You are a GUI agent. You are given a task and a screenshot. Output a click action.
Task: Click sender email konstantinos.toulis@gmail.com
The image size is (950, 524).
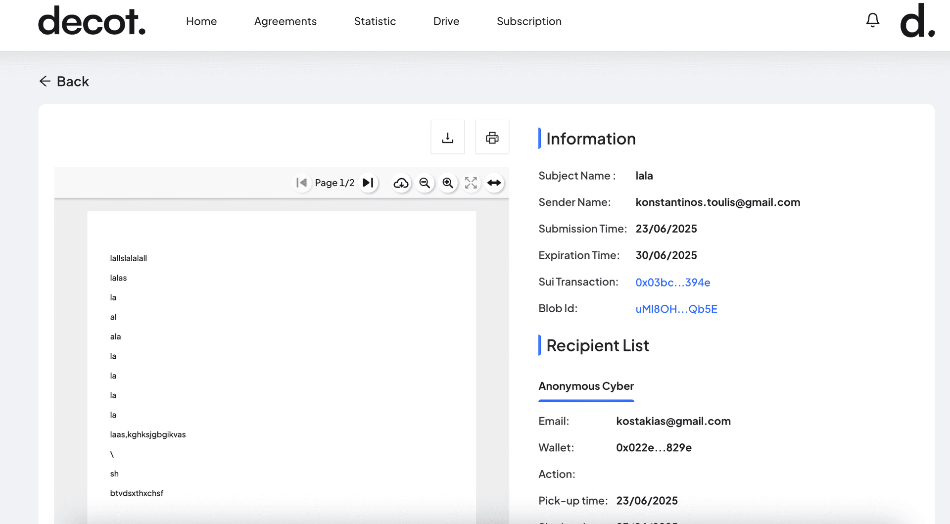point(718,202)
